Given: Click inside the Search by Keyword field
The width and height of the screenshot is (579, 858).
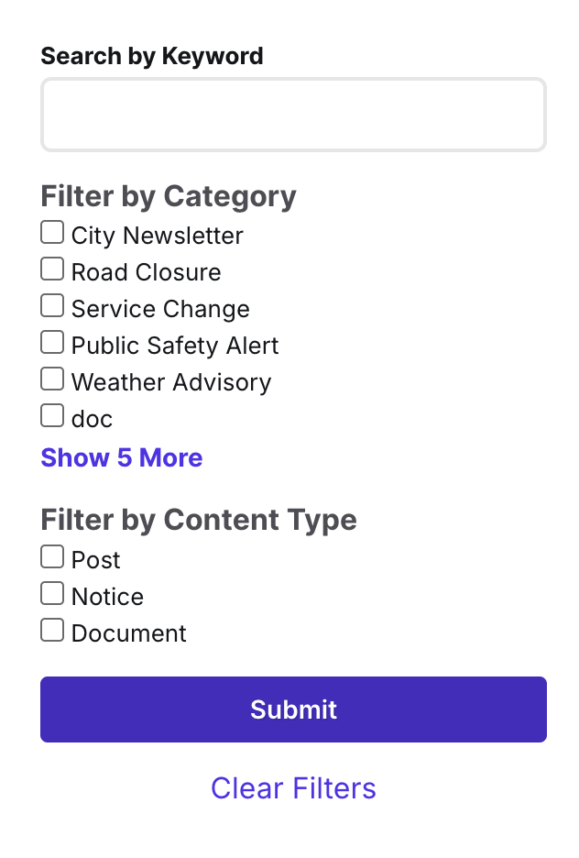Looking at the screenshot, I should coord(293,114).
